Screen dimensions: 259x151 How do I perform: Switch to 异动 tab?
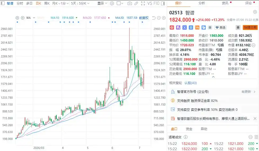coord(204,129)
